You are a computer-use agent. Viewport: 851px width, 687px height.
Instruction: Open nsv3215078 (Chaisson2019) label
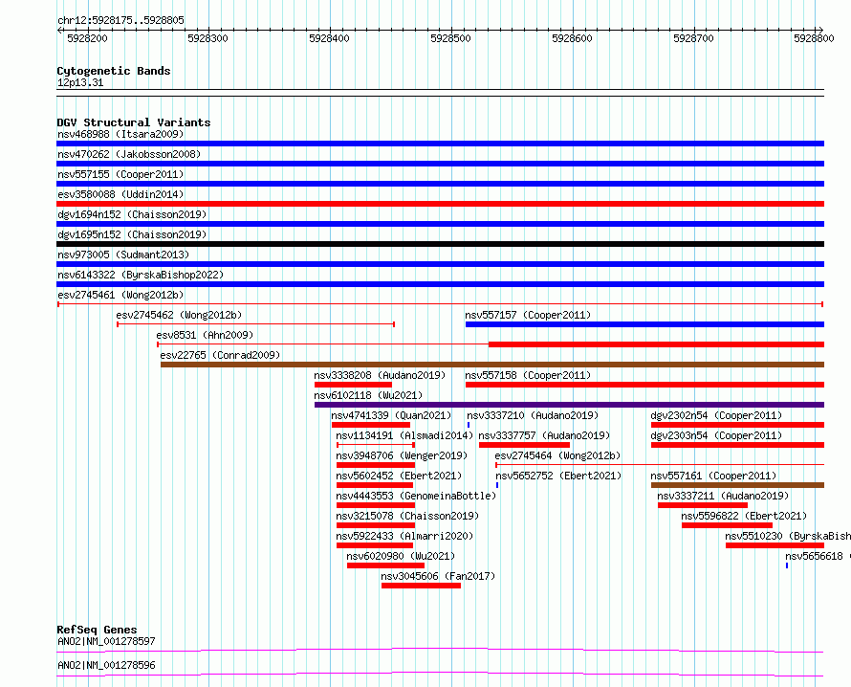[407, 516]
